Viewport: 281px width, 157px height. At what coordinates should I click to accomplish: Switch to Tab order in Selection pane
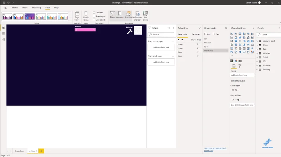(196, 34)
